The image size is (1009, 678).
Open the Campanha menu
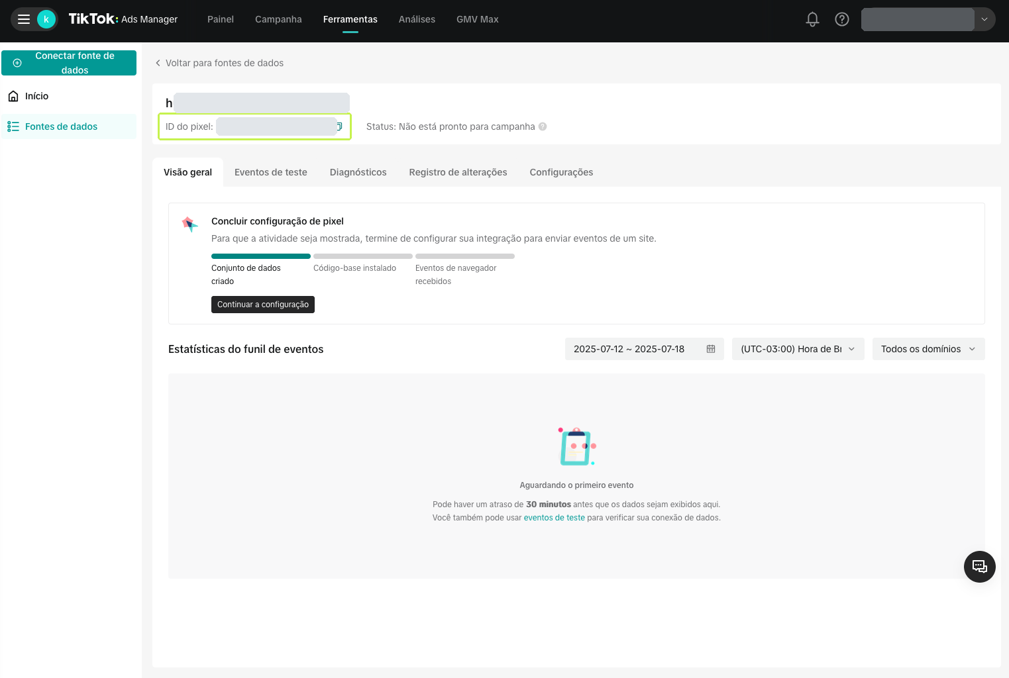point(278,19)
